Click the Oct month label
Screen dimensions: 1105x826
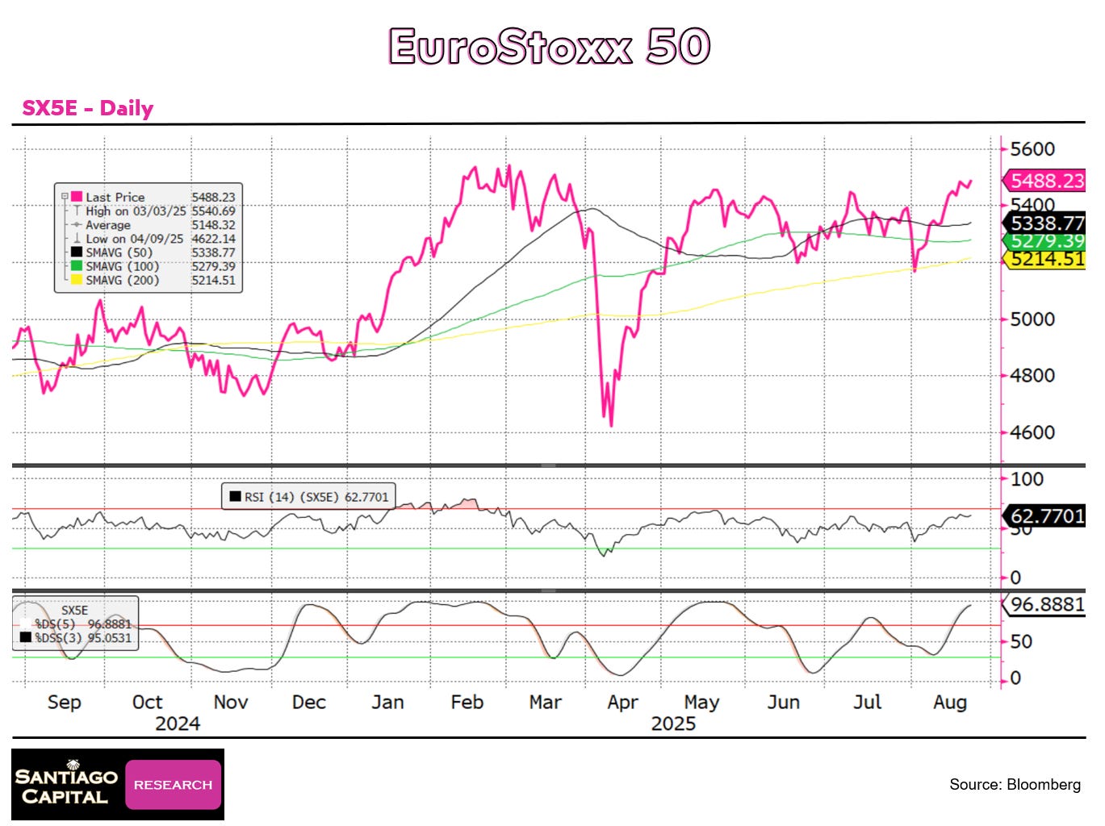(147, 703)
